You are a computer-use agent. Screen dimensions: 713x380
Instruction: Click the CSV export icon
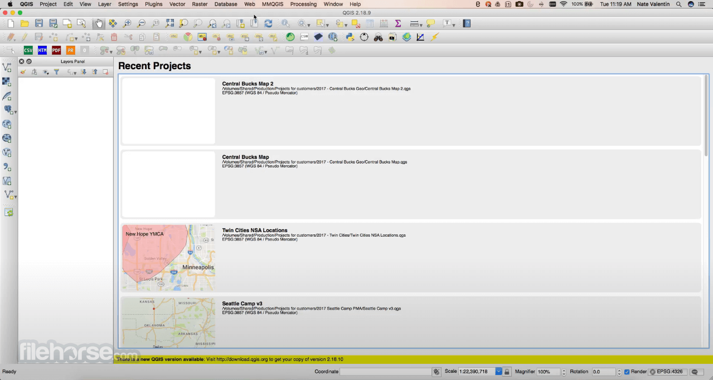click(28, 50)
